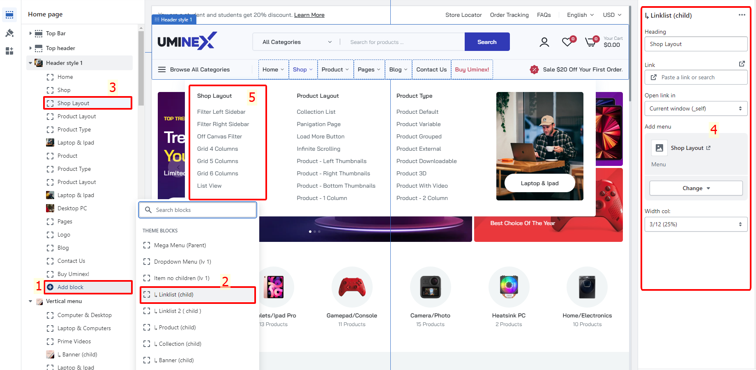Collapse the Header style 1 section

point(30,63)
